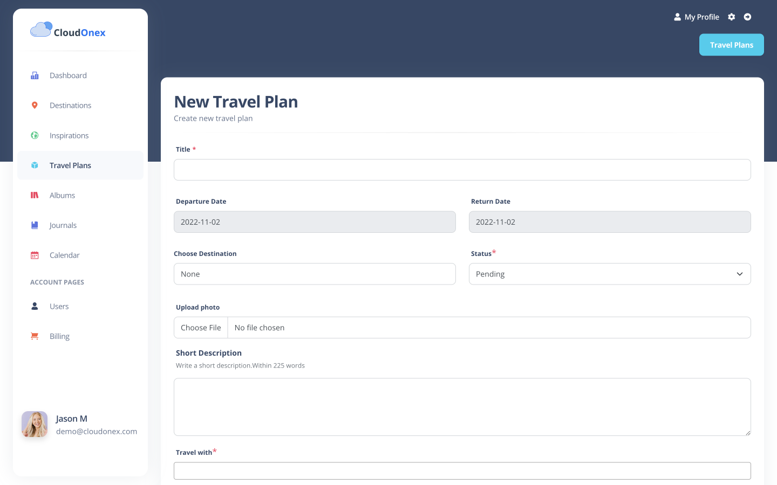Click inside the Title input field

[462, 169]
